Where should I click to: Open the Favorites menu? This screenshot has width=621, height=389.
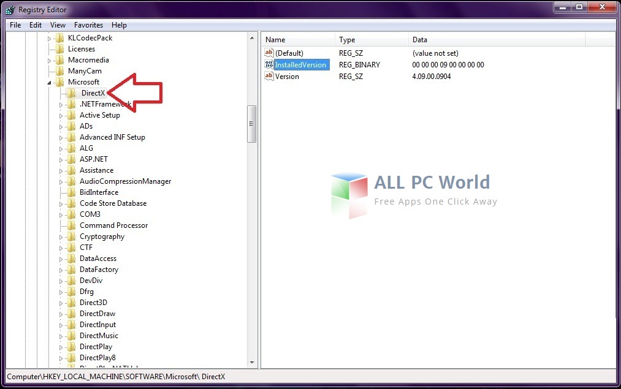tap(88, 25)
